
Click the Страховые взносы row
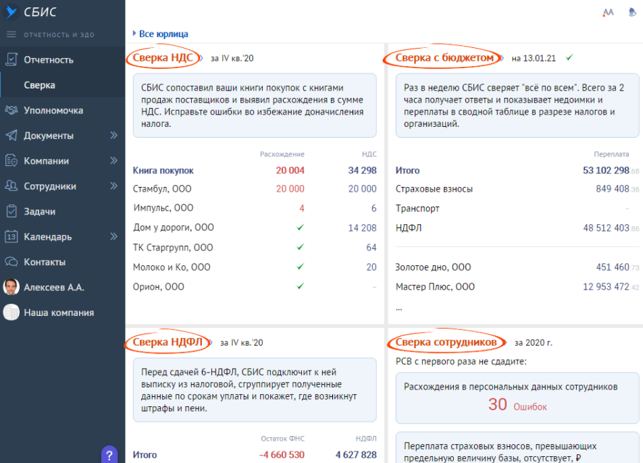[x=517, y=189]
